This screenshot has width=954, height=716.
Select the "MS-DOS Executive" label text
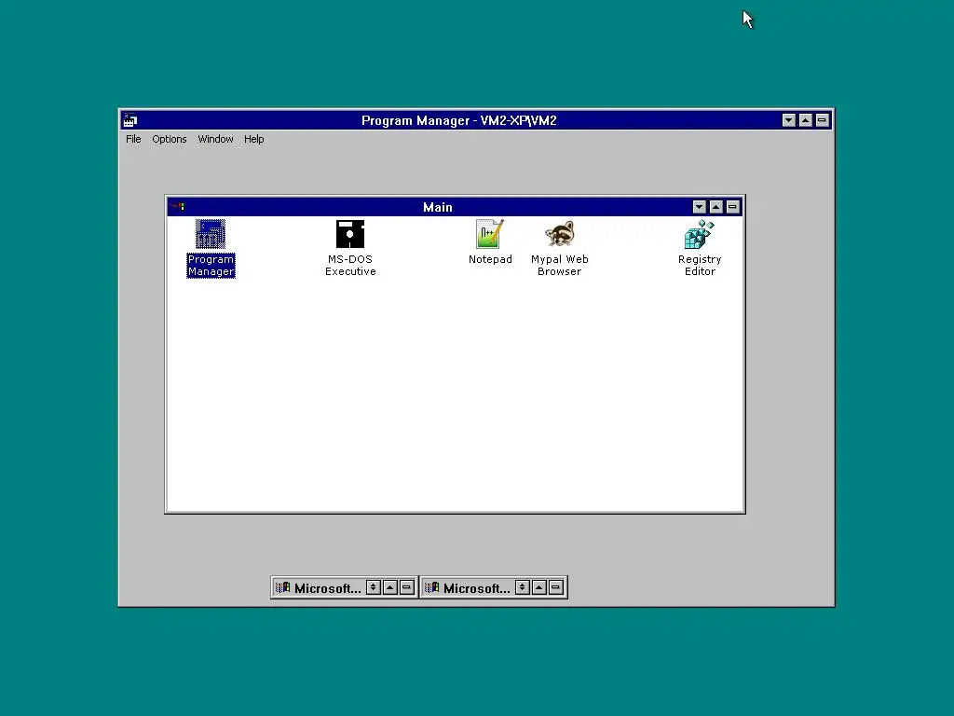point(350,266)
